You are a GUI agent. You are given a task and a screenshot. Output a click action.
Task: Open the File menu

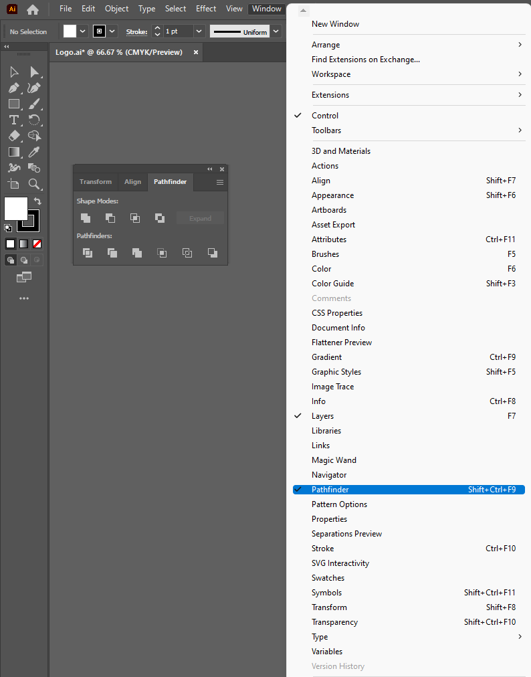66,9
